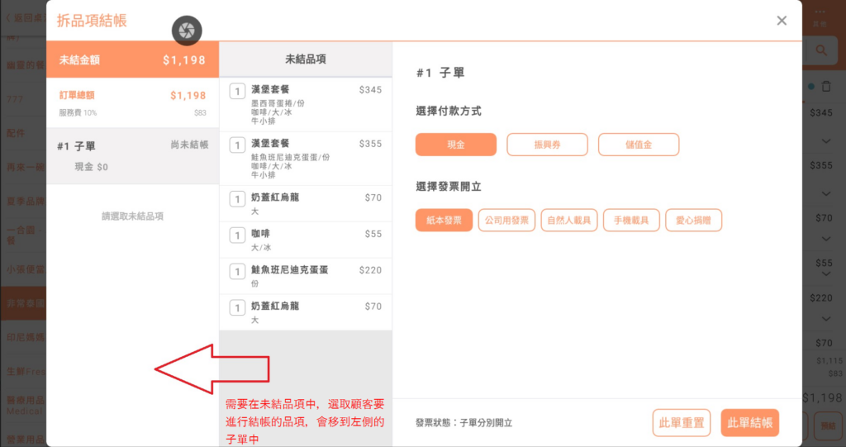Select 振興券 payment method
Image resolution: width=846 pixels, height=447 pixels.
point(547,145)
